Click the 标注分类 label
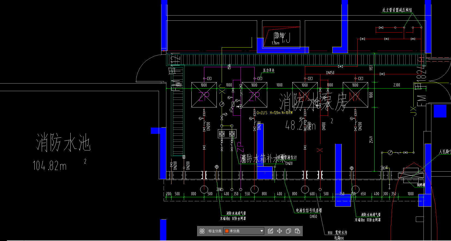Viewport: 451px width, 241px height. click(x=215, y=231)
